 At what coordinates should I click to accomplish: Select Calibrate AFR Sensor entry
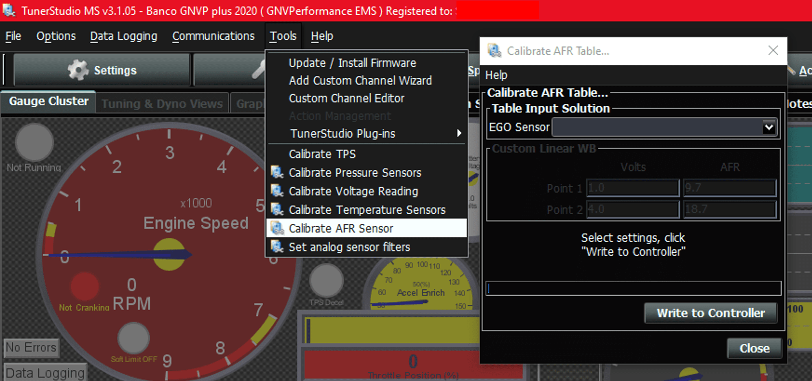pos(366,228)
